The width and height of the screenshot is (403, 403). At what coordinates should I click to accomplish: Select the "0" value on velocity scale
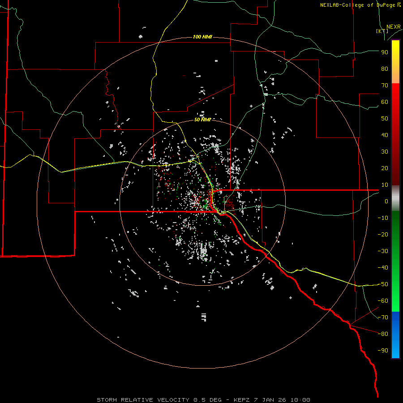pyautogui.click(x=386, y=201)
